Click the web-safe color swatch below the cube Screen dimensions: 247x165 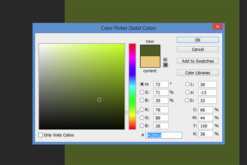pos(165,65)
